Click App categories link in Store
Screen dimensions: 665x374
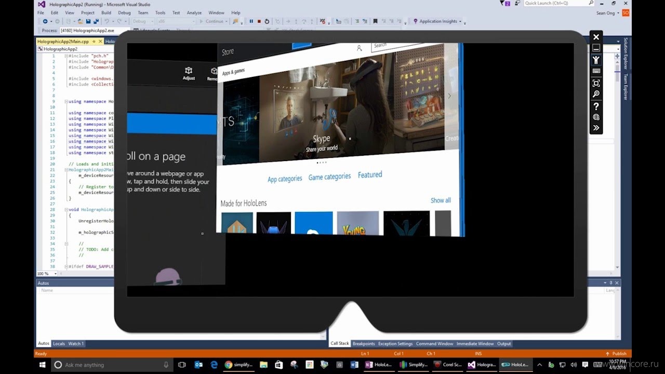tap(285, 179)
